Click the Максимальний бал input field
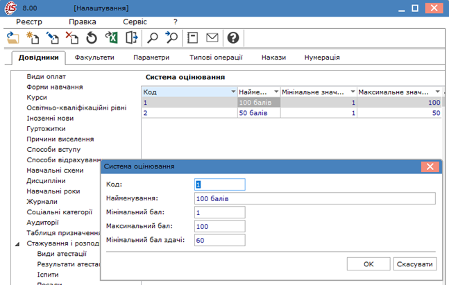 [x=219, y=226]
